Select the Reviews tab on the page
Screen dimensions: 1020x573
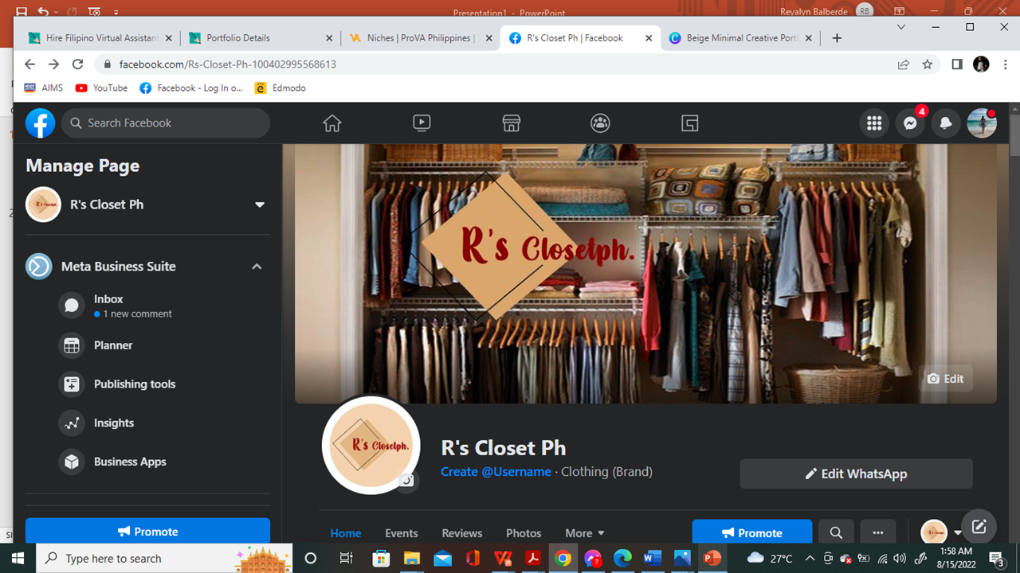(x=462, y=533)
